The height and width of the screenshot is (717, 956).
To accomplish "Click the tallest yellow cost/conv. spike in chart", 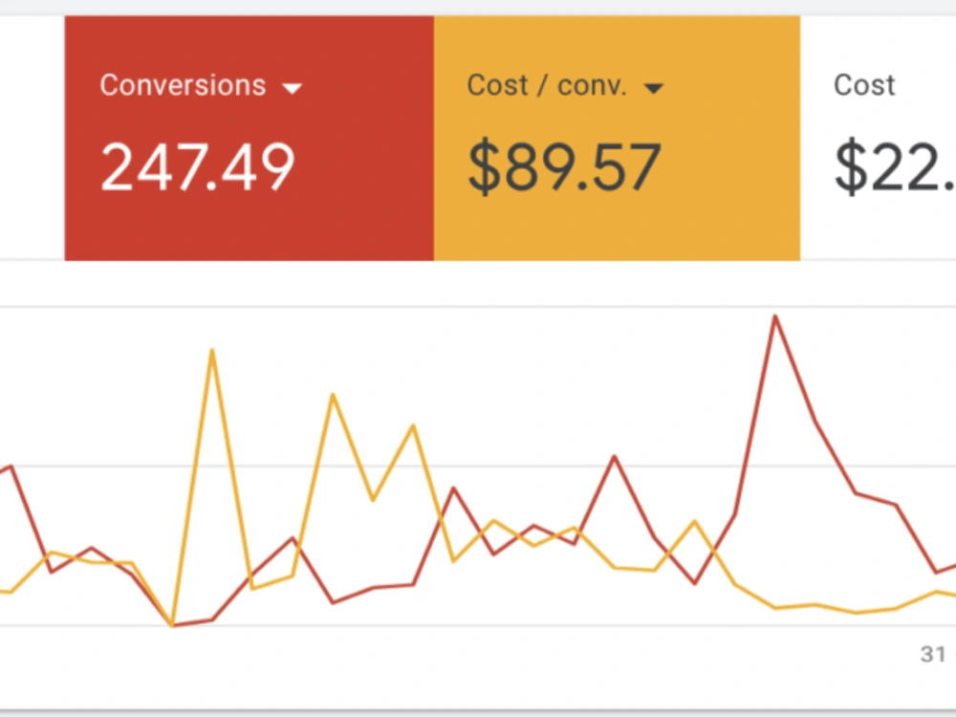I will tap(211, 351).
